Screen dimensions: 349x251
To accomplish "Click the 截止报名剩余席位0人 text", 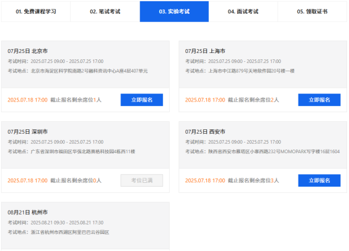I will tap(76, 180).
